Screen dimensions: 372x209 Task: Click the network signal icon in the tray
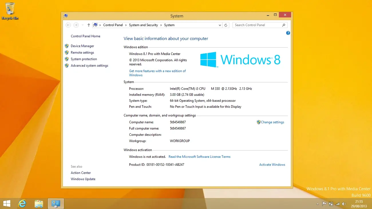[x=337, y=204]
